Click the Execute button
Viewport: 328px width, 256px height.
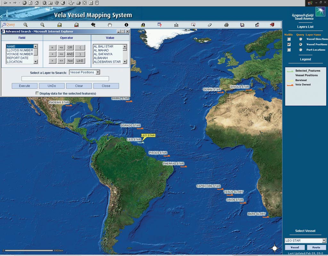24,86
